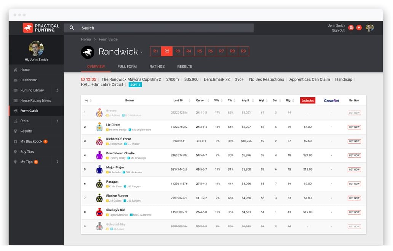The width and height of the screenshot is (393, 251).
Task: Click Bet Now for Shelley's Girl
Action: pyautogui.click(x=354, y=212)
